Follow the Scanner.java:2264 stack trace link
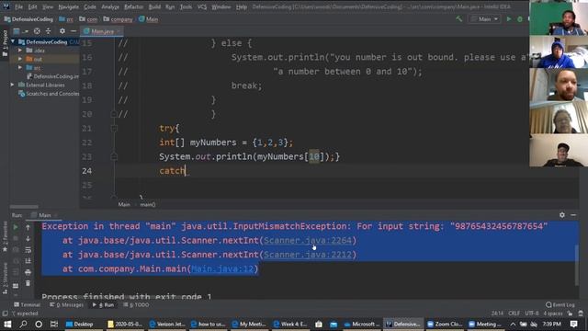The height and width of the screenshot is (331, 588). coord(308,240)
